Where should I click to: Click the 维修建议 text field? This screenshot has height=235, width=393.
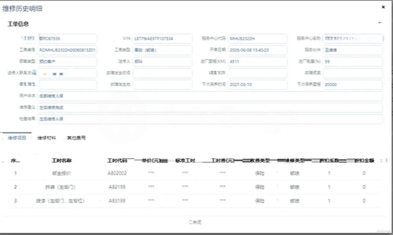click(210, 108)
